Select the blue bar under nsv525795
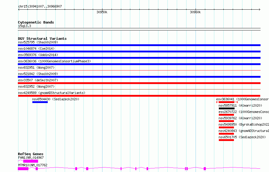The width and height of the screenshot is (269, 172). click(x=139, y=45)
